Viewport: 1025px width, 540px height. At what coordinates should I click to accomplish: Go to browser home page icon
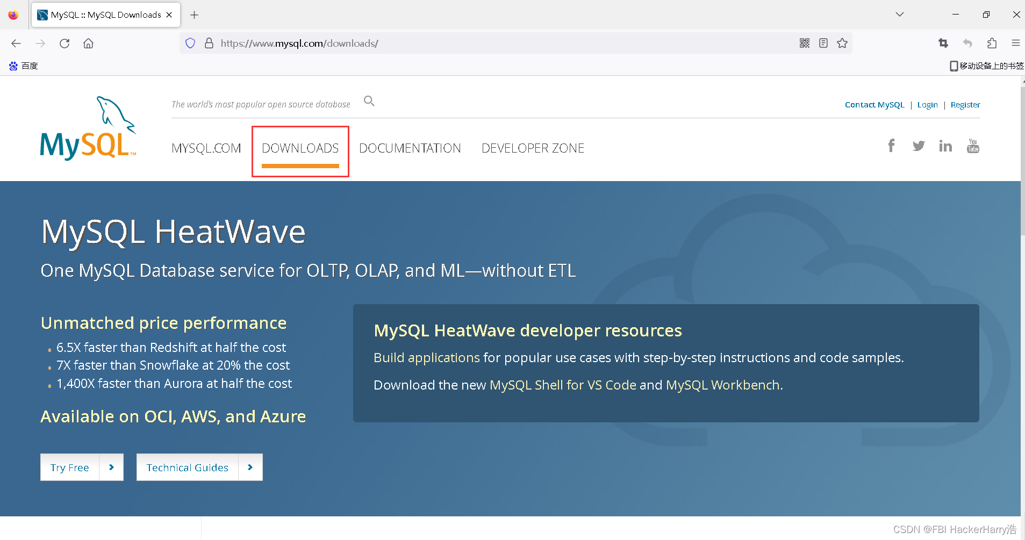[89, 44]
